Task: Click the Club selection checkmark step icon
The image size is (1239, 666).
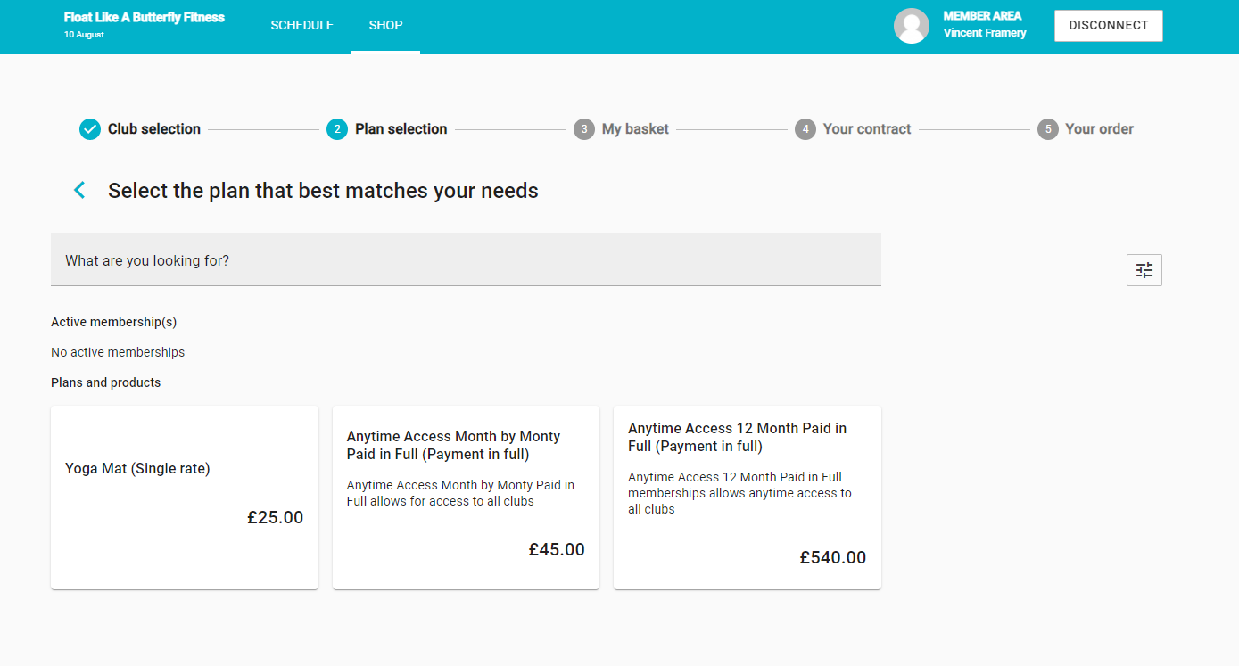Action: click(x=90, y=129)
